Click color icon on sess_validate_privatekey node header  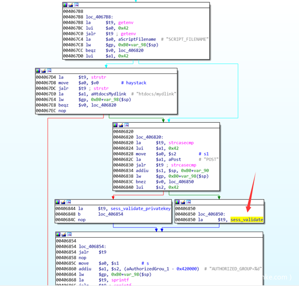[x=57, y=202]
